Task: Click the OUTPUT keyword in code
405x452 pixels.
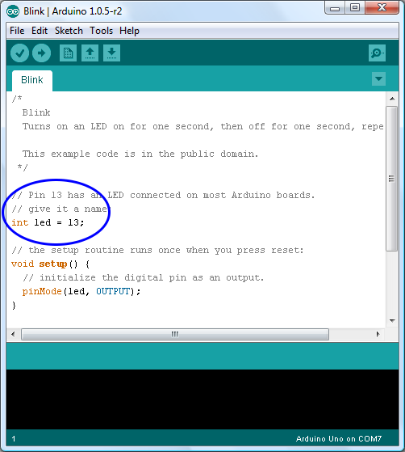Action: [113, 291]
